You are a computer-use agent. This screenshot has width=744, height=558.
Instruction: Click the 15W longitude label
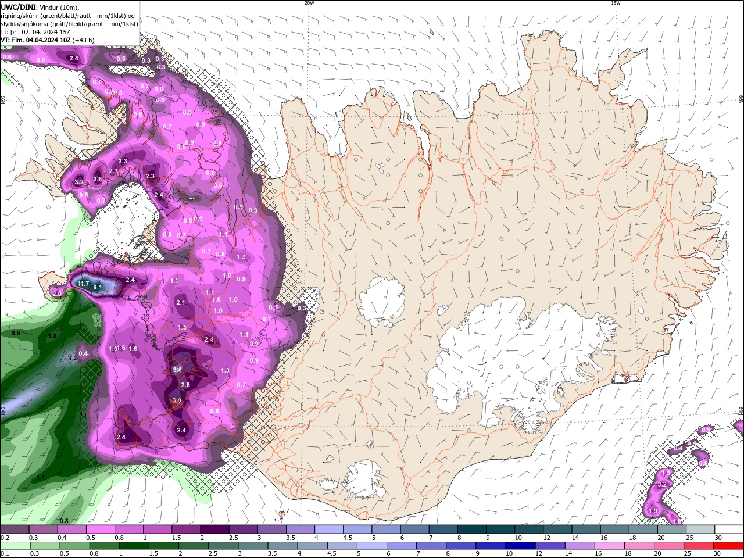[x=616, y=3]
